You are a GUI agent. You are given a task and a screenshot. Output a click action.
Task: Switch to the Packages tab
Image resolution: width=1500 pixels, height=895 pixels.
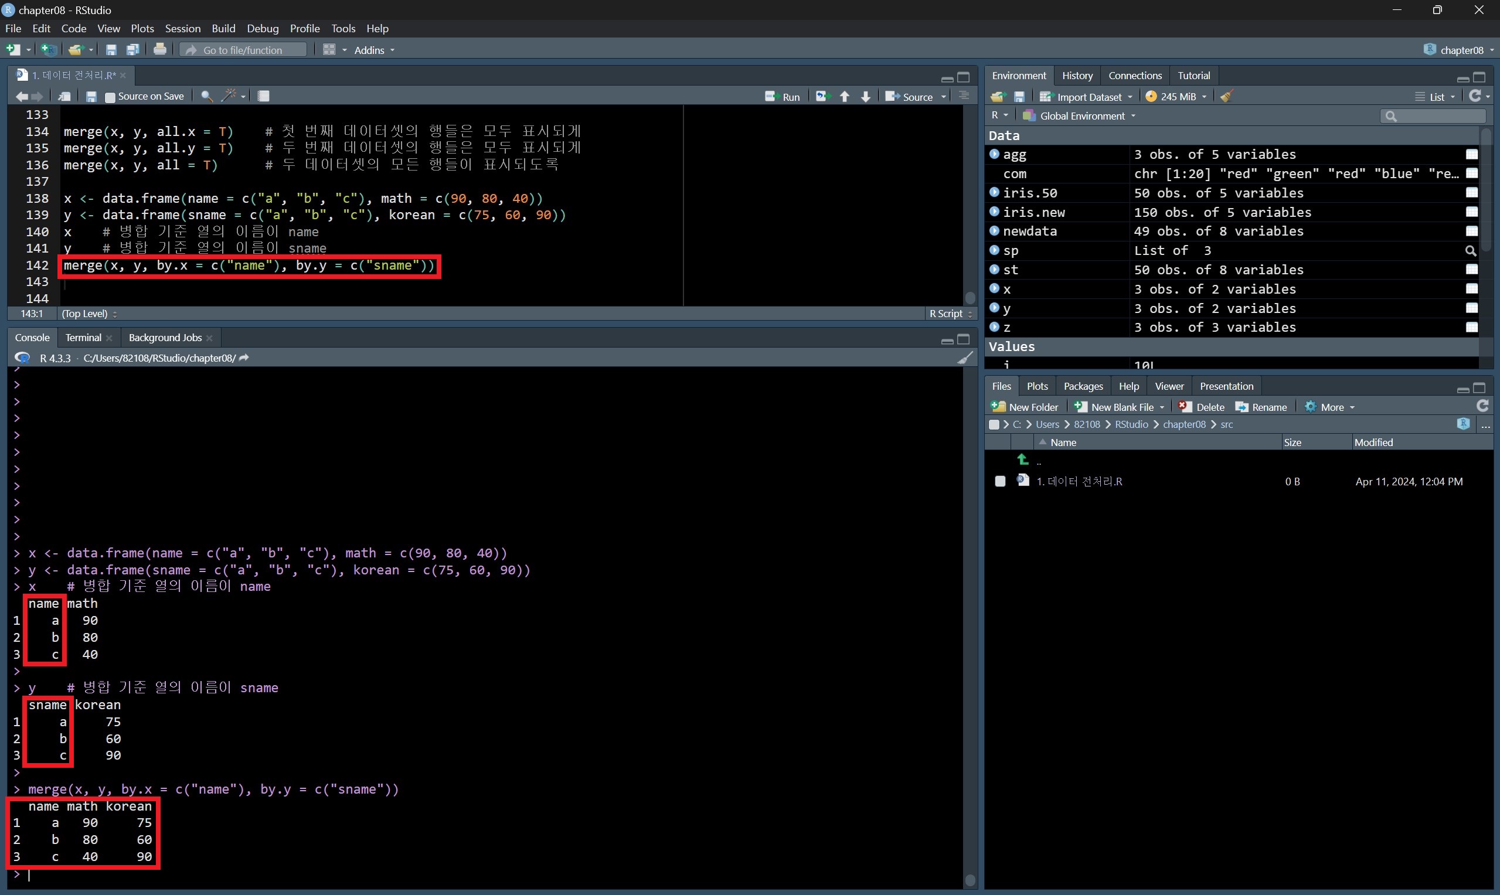pyautogui.click(x=1083, y=386)
